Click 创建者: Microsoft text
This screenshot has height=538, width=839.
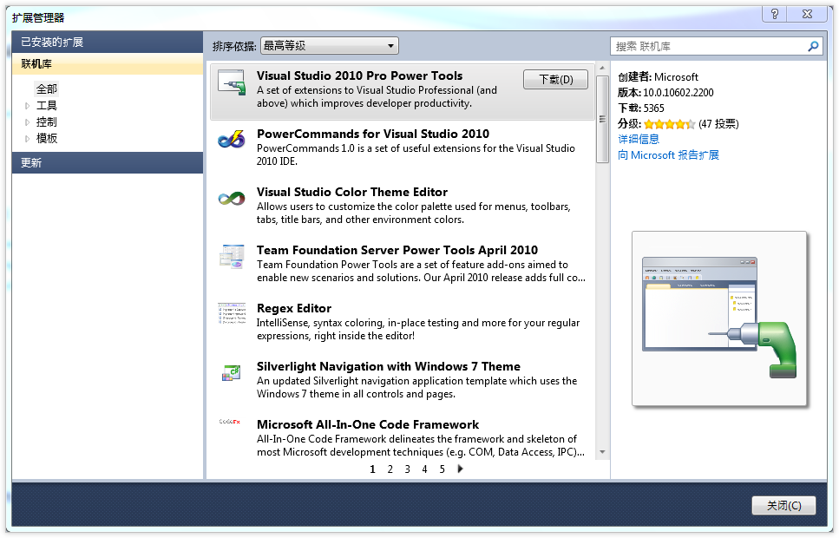(x=659, y=77)
